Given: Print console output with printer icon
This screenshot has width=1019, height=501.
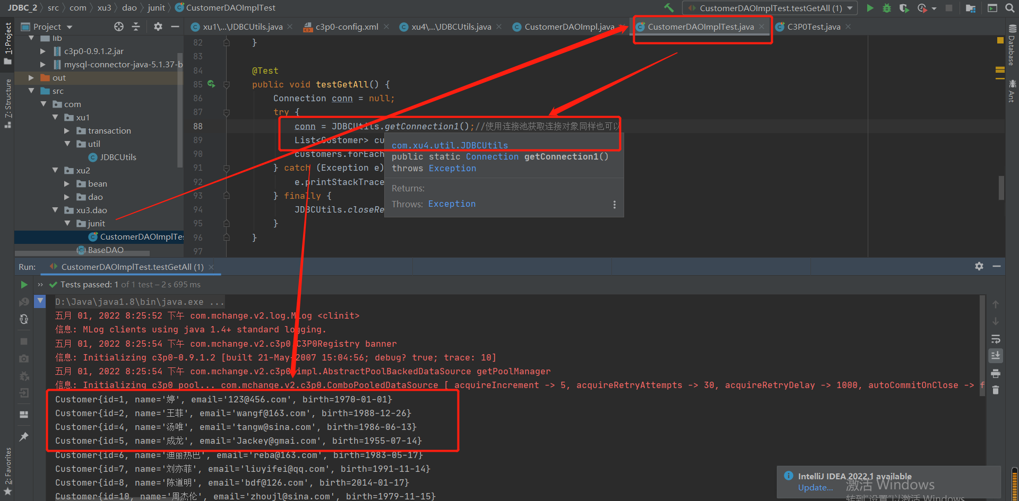Looking at the screenshot, I should 996,373.
